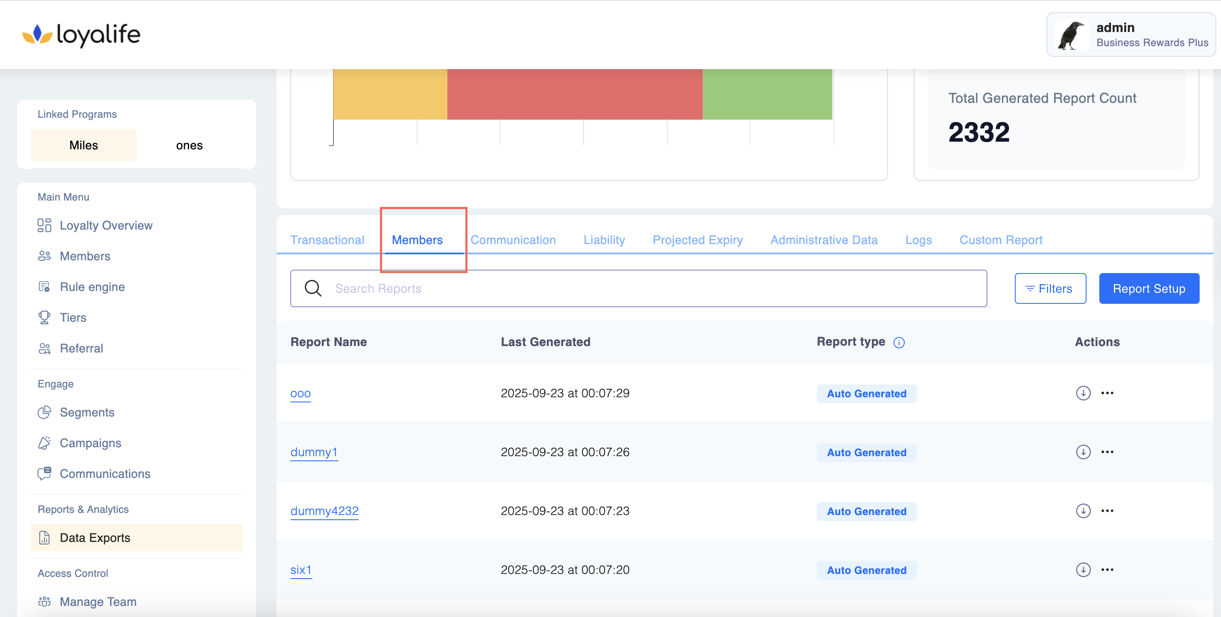Open Campaigns in Engage section

(90, 443)
